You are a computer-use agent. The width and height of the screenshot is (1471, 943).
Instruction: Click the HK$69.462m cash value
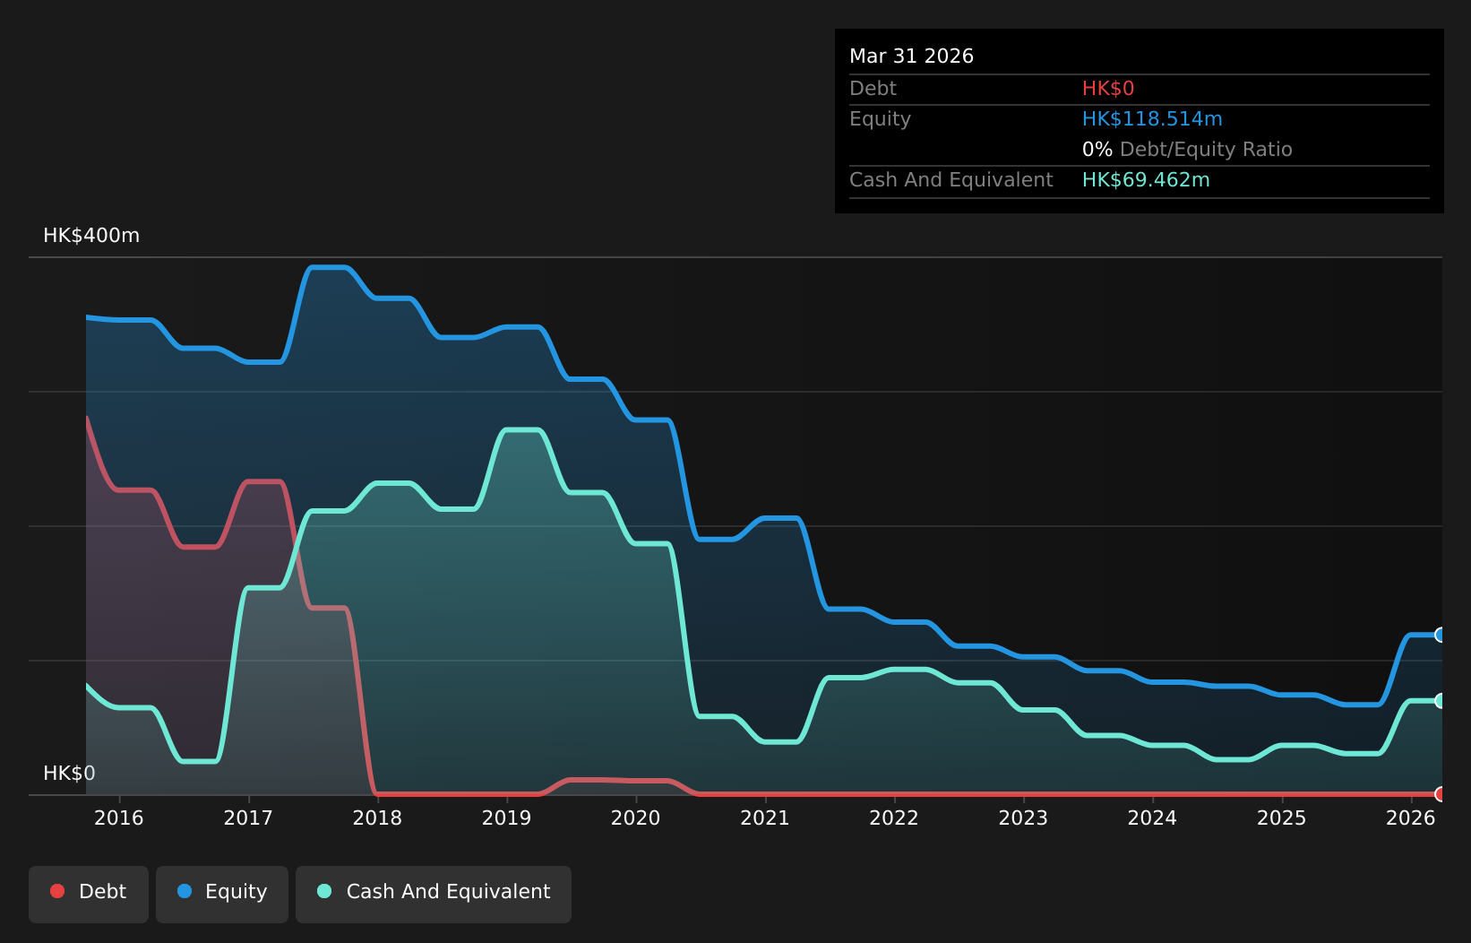pos(1146,180)
